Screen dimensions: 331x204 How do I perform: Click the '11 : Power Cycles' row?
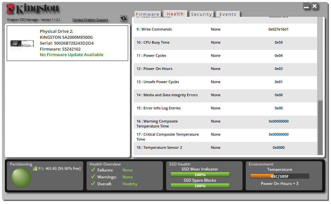(x=225, y=57)
